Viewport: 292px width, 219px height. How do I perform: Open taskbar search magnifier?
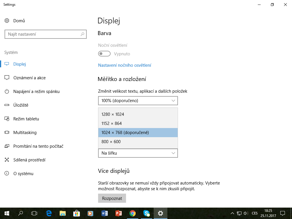21,213
